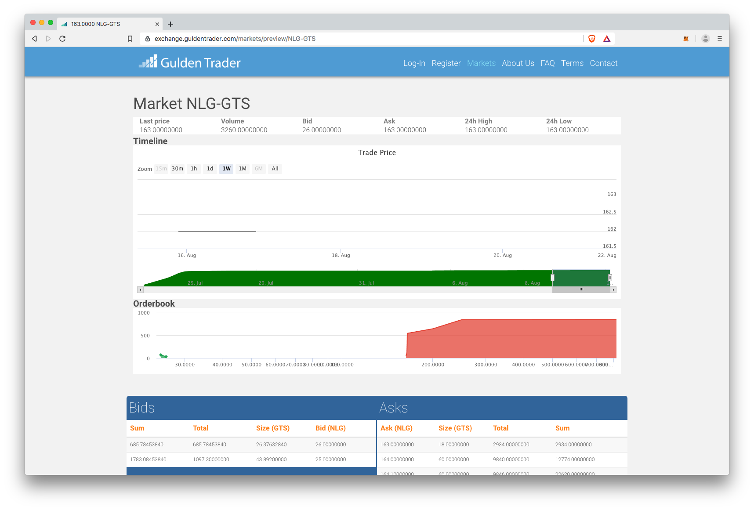This screenshot has height=510, width=754.
Task: Click the Bids Size (GTS) column header
Action: pos(273,428)
